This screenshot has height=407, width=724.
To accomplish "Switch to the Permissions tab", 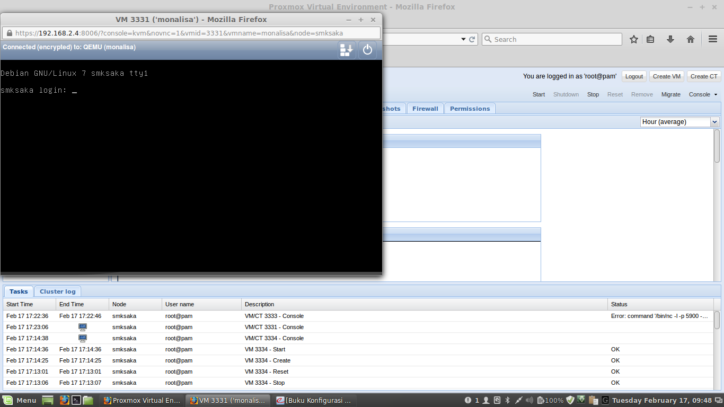I will point(470,109).
